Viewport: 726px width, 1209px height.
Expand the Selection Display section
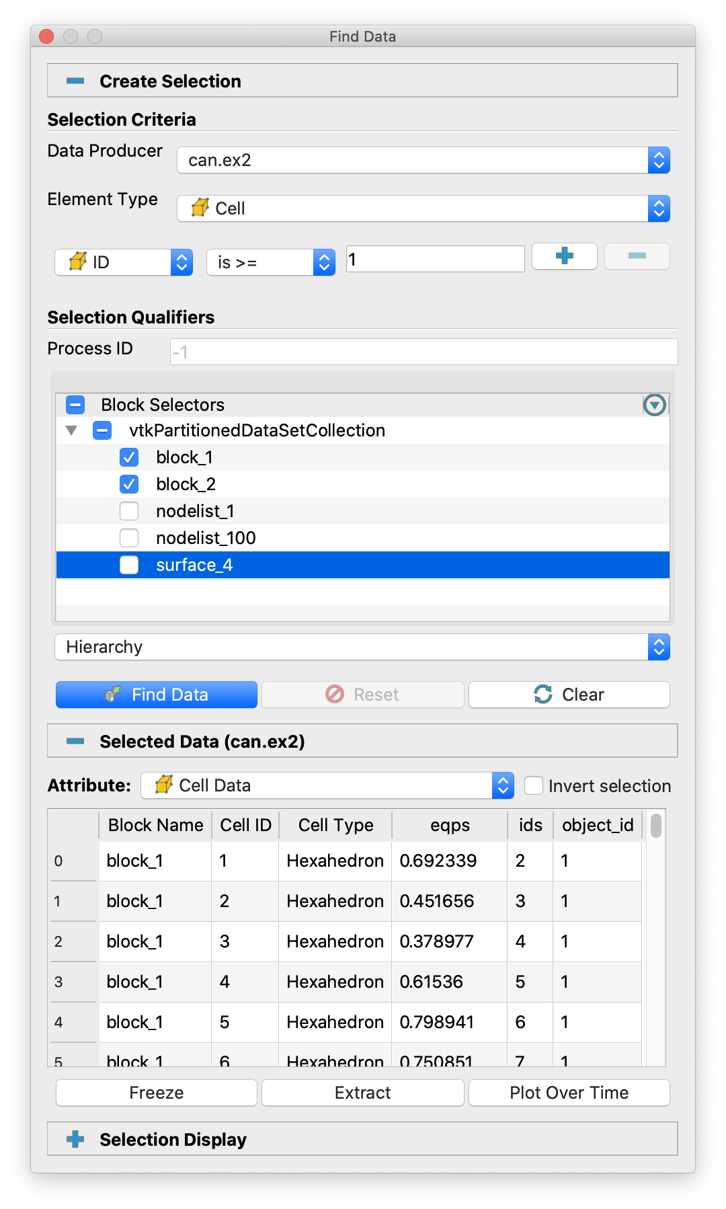click(76, 1140)
